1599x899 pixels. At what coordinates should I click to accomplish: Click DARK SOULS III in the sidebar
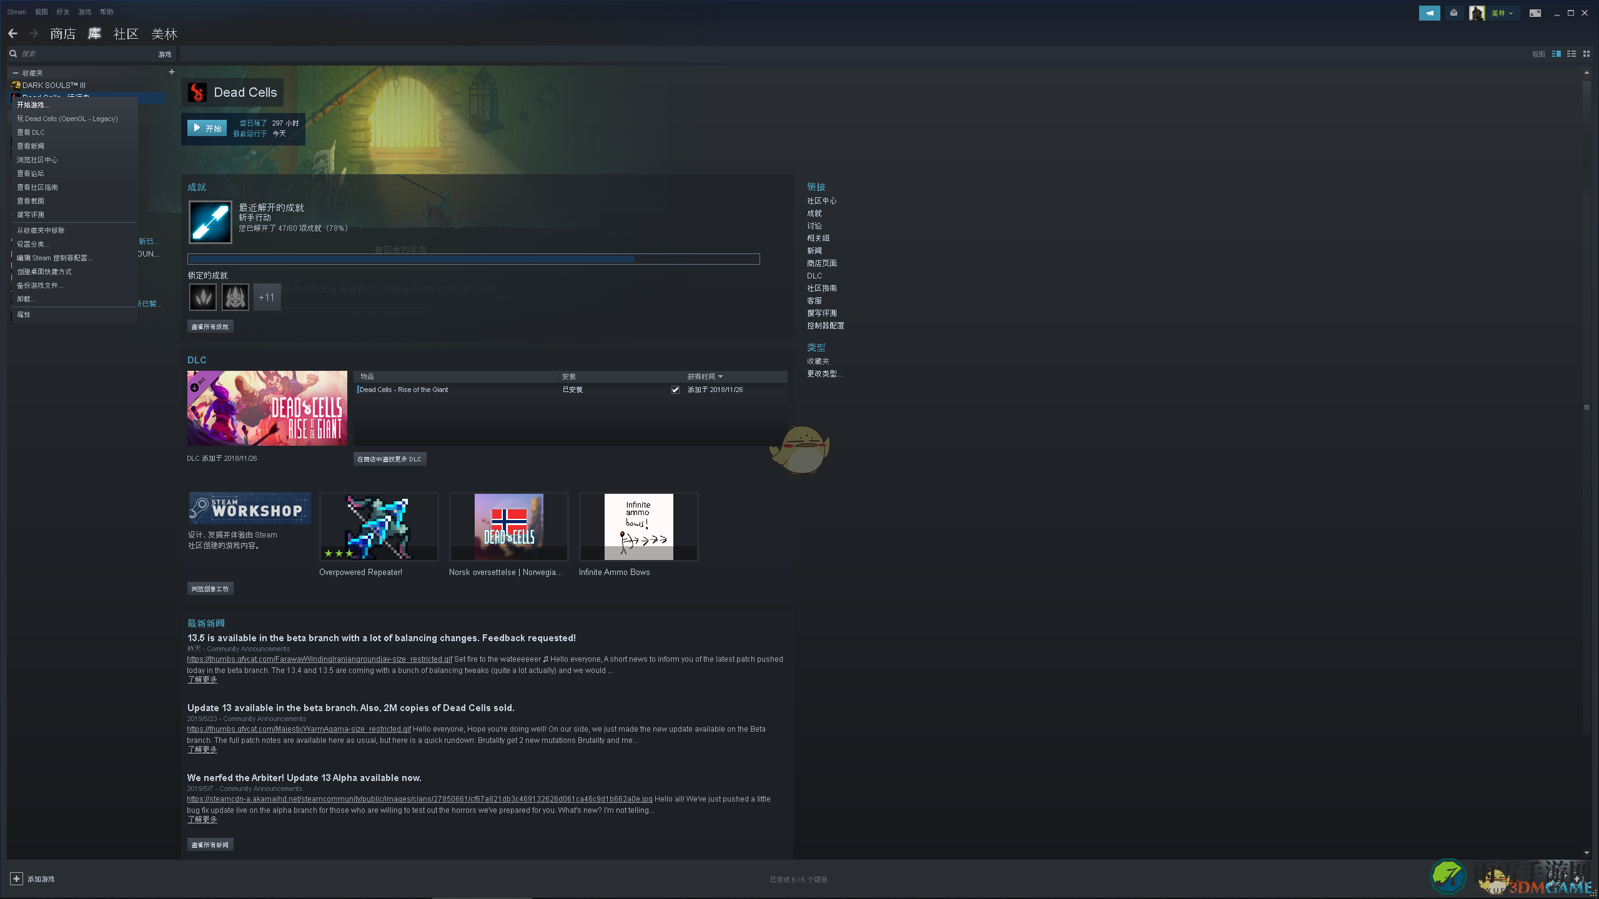click(54, 85)
